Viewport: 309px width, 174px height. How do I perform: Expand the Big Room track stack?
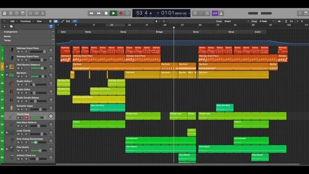click(x=7, y=75)
